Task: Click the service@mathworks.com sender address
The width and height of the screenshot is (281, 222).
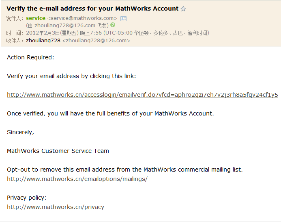Action: pyautogui.click(x=82, y=18)
